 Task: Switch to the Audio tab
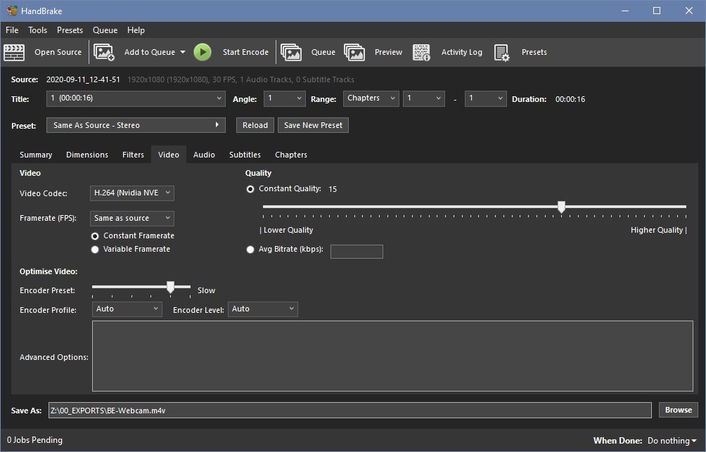(204, 155)
